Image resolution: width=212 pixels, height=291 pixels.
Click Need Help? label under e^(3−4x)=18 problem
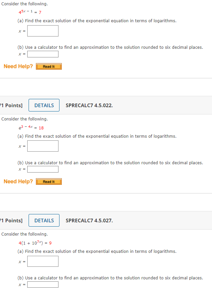point(18,182)
